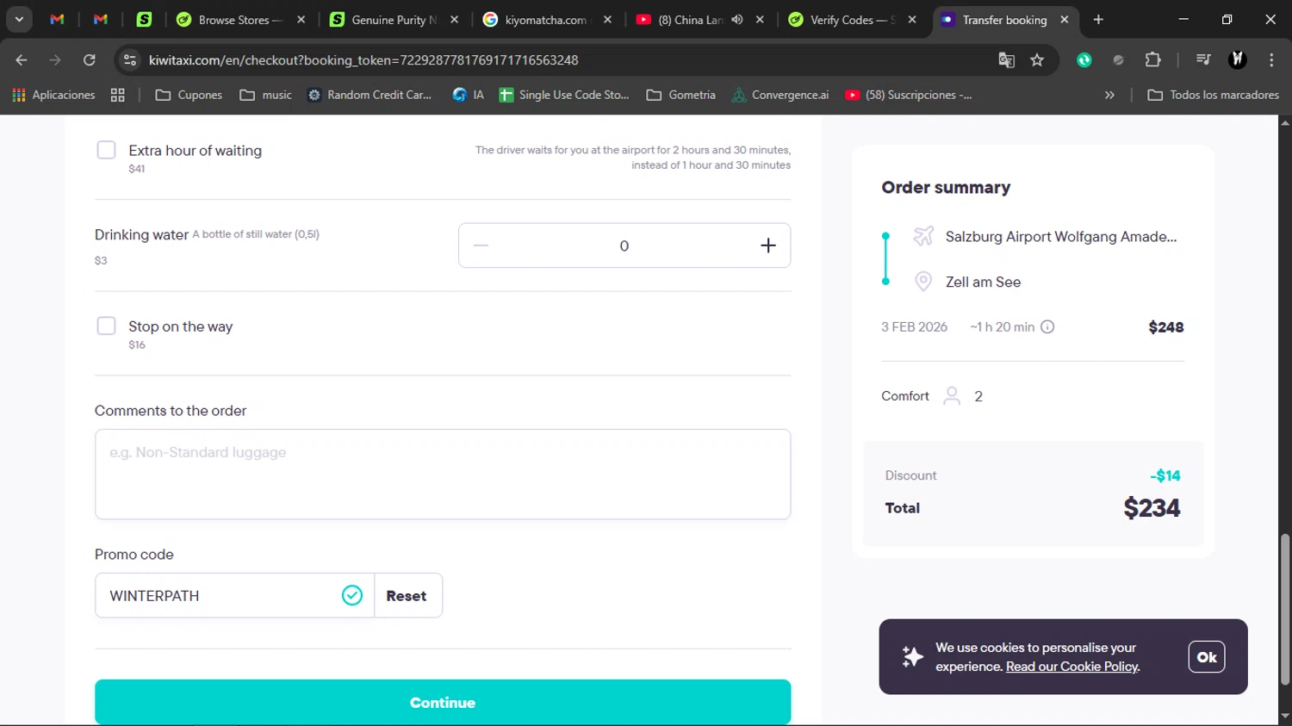The width and height of the screenshot is (1292, 726).
Task: Click the passenger icon next to Comfort
Action: [x=952, y=396]
